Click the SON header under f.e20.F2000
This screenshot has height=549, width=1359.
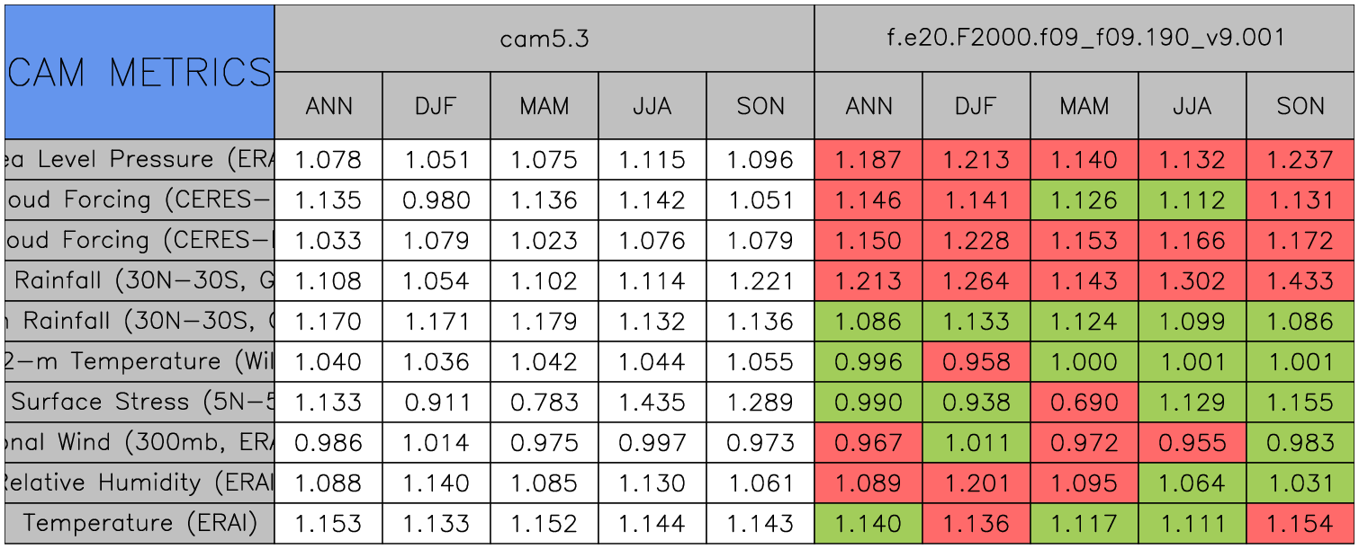[x=1300, y=106]
